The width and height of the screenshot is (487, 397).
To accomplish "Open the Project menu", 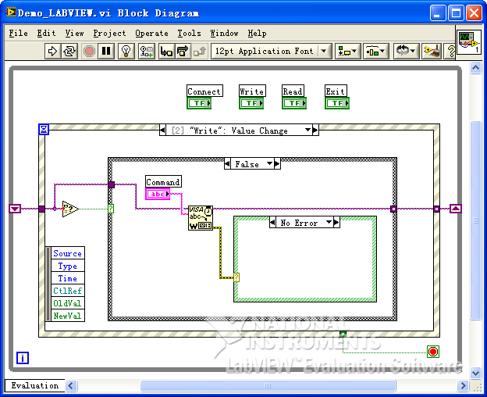I will coord(109,33).
